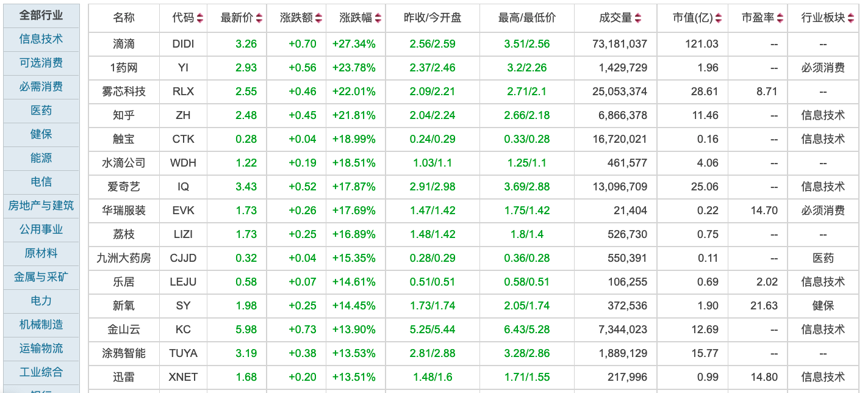Sort by 成交量 column arrows

point(638,18)
